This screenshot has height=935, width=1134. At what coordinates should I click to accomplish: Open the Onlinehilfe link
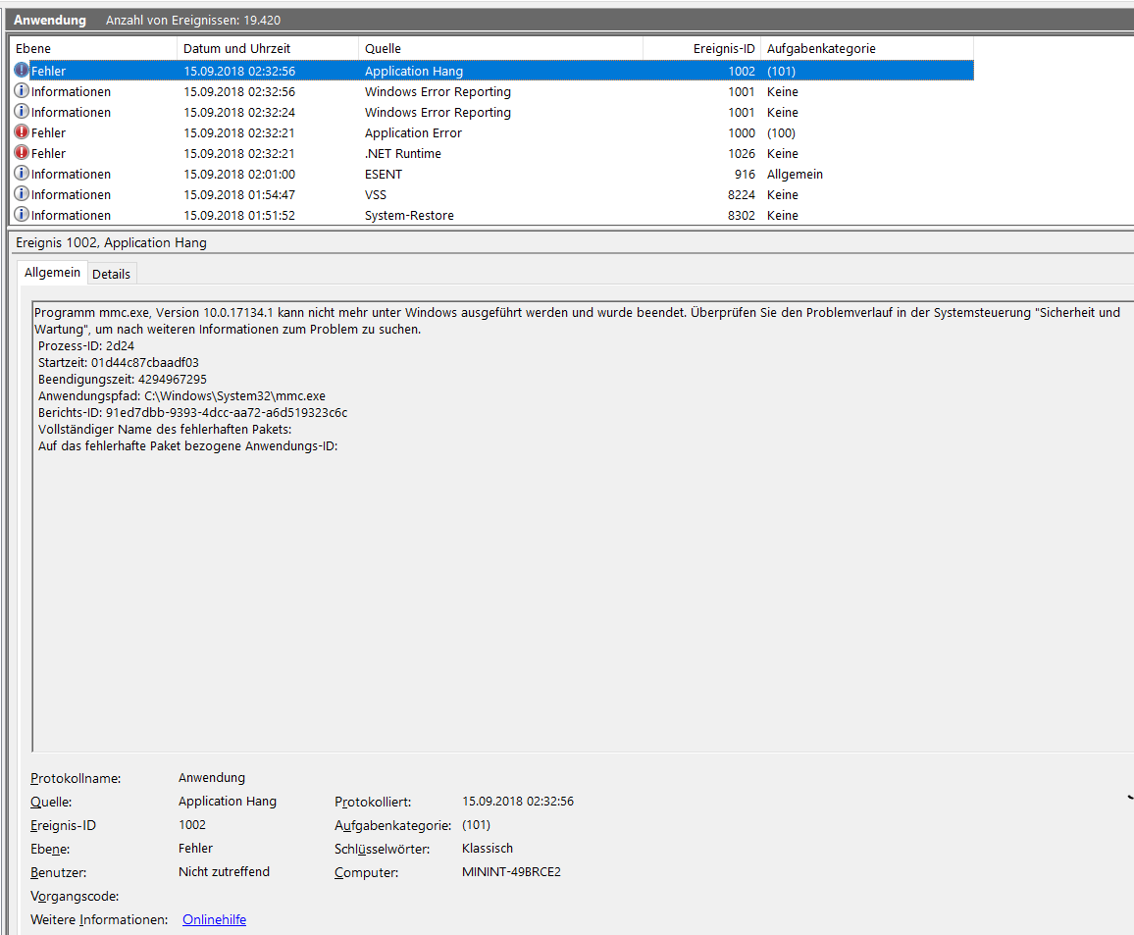point(214,920)
